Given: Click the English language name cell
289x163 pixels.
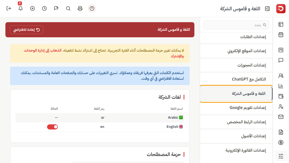Looking at the screenshot, I should pyautogui.click(x=175, y=127).
